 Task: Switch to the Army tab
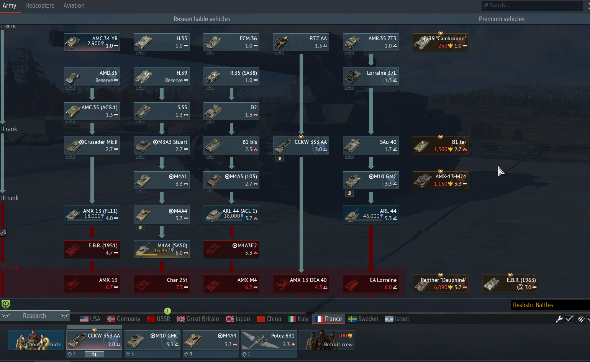(x=10, y=6)
